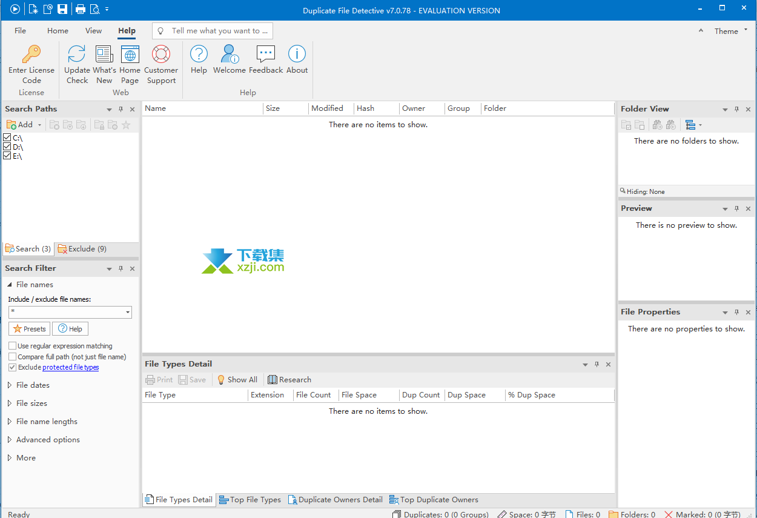Screen dimensions: 757x518
Task: Expand the Advanced options section
Action: pos(10,440)
